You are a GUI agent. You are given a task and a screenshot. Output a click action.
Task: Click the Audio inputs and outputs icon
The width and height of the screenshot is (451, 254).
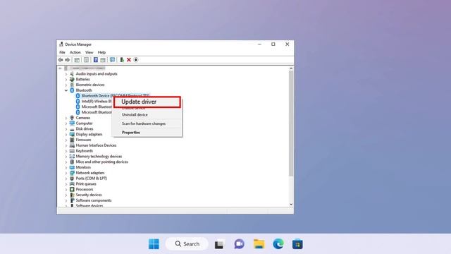tap(72, 73)
